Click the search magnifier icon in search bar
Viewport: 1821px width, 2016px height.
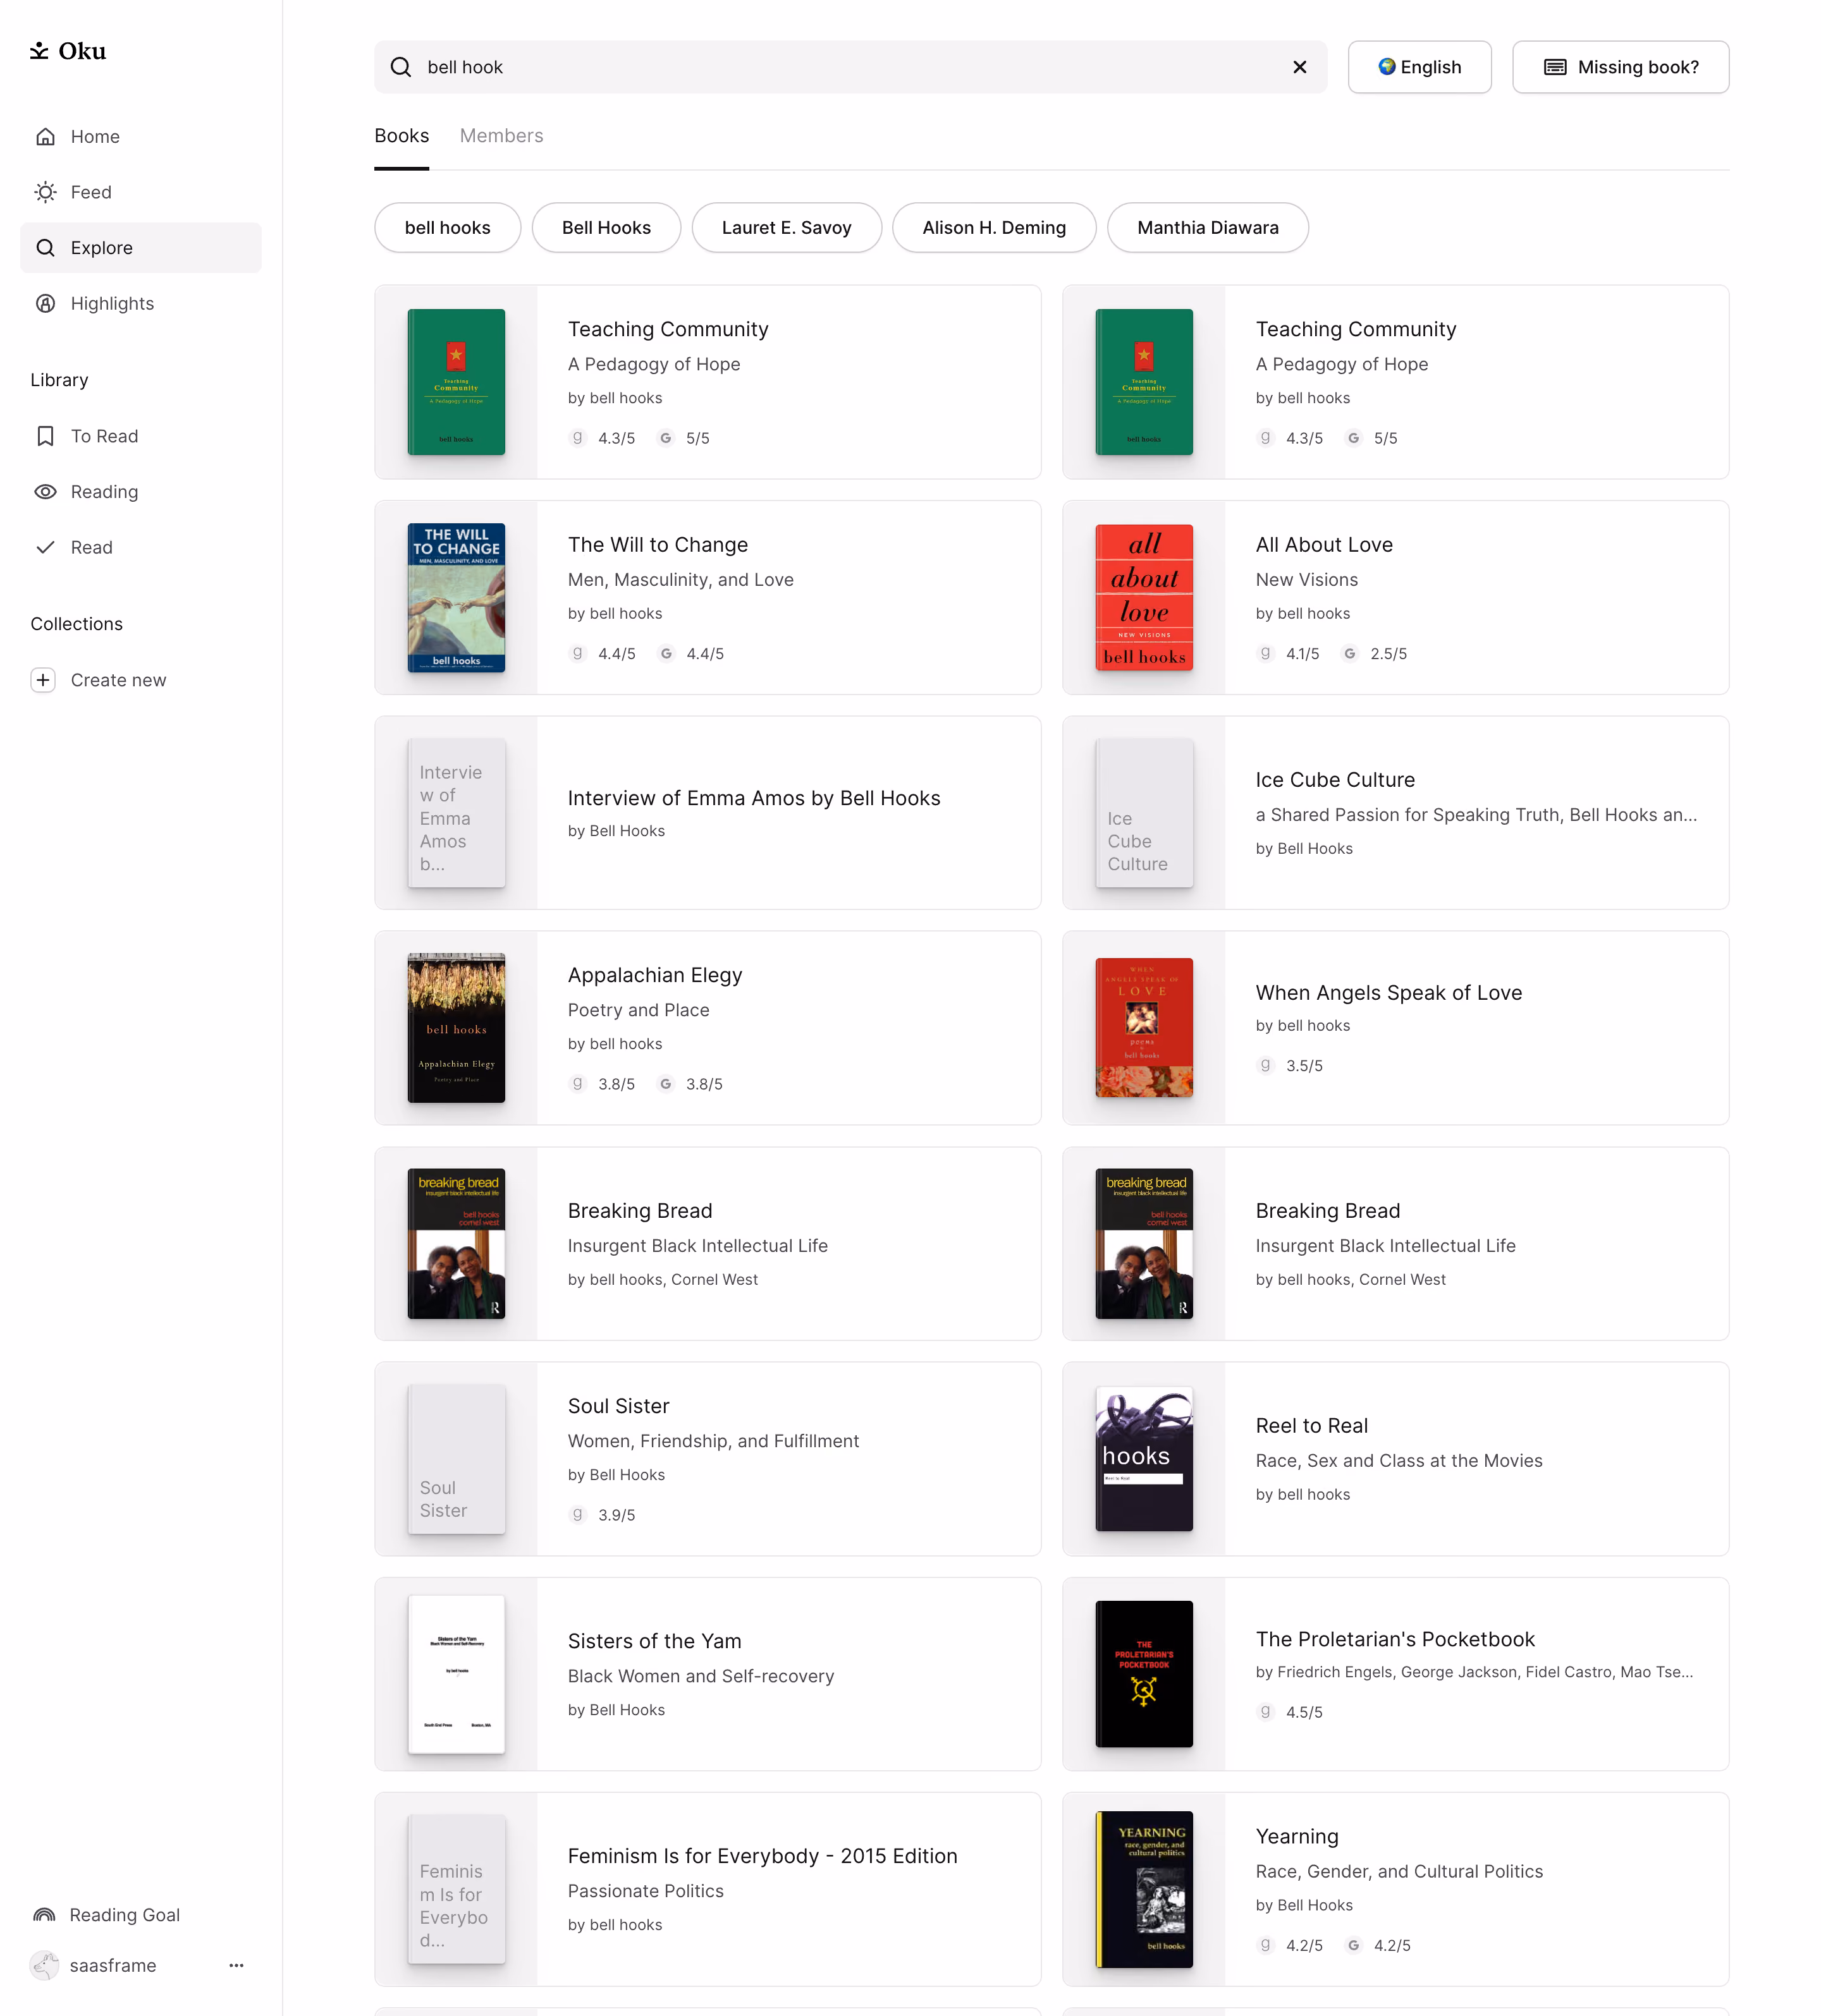click(x=402, y=67)
